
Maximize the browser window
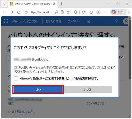(x=118, y=4)
